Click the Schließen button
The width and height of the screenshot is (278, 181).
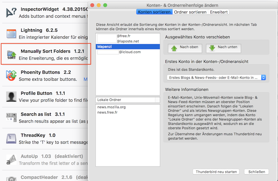[x=256, y=172]
